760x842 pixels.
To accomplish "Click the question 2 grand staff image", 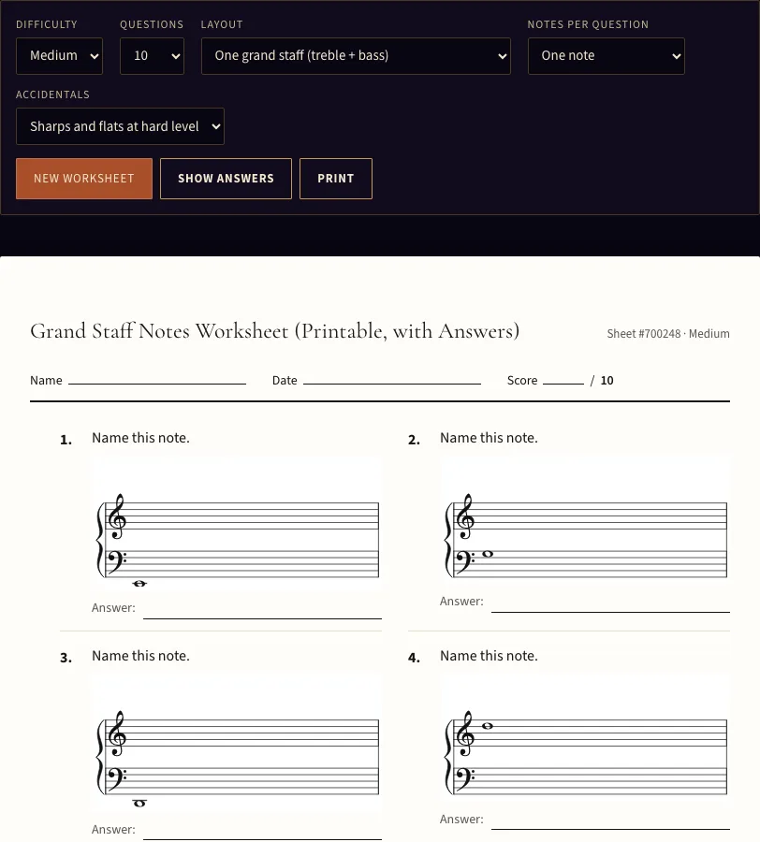I will pos(585,521).
